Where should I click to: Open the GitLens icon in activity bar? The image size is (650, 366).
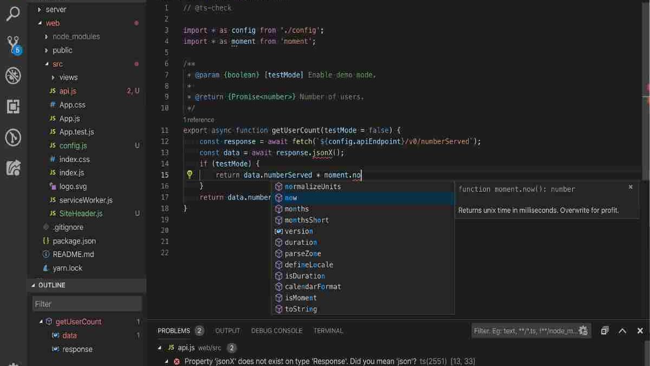click(13, 138)
